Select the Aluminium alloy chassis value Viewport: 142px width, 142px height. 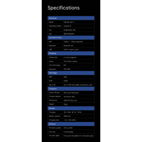click(x=69, y=97)
